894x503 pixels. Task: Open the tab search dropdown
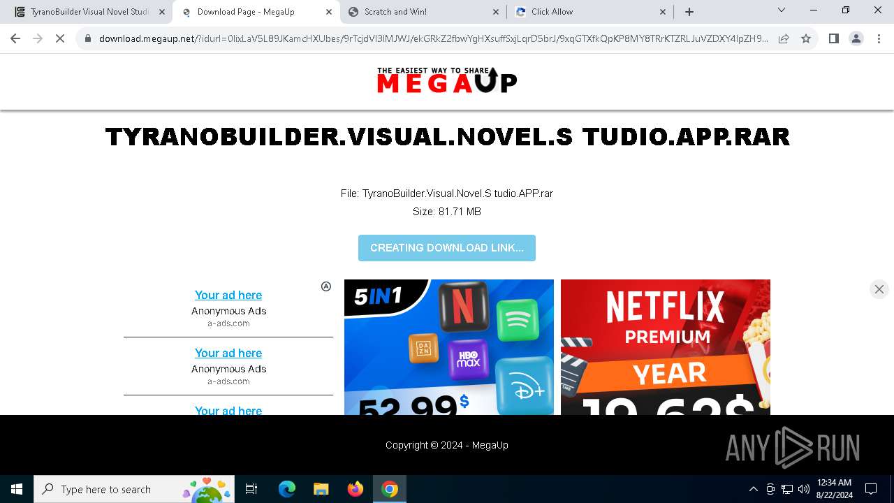782,10
